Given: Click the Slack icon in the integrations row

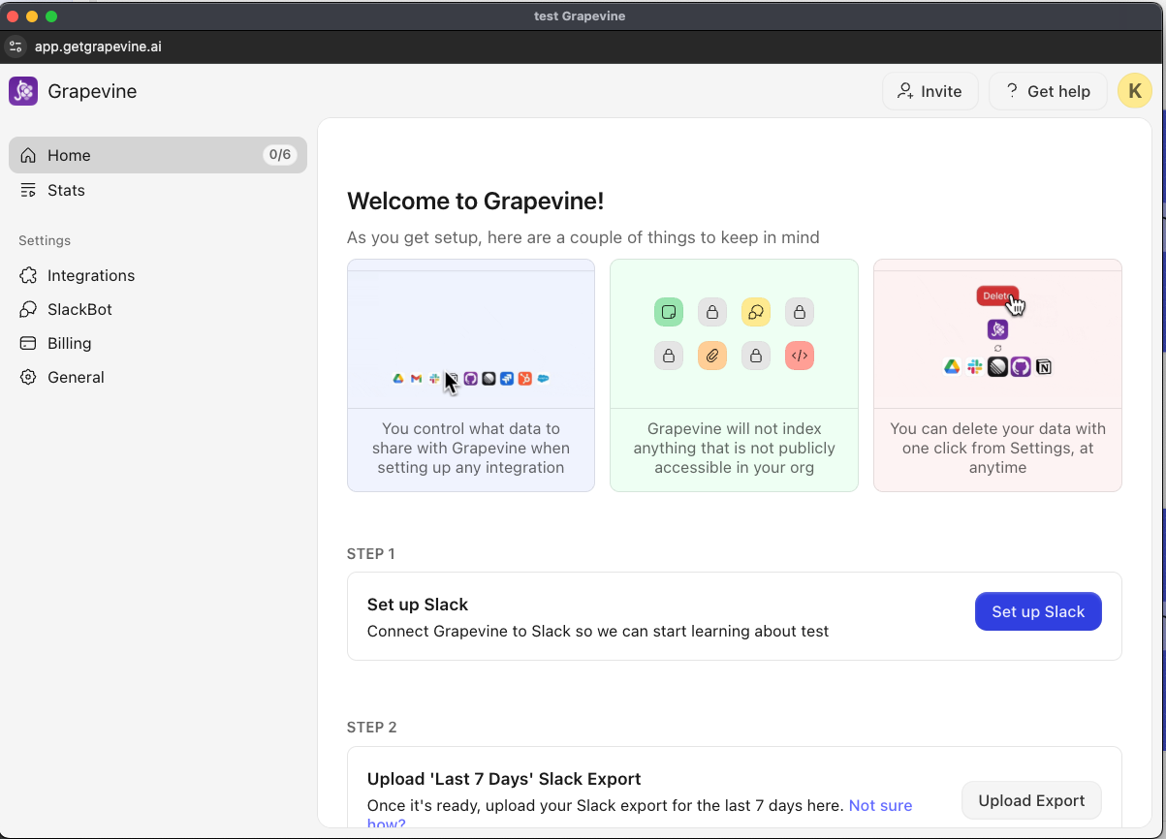Looking at the screenshot, I should 434,379.
